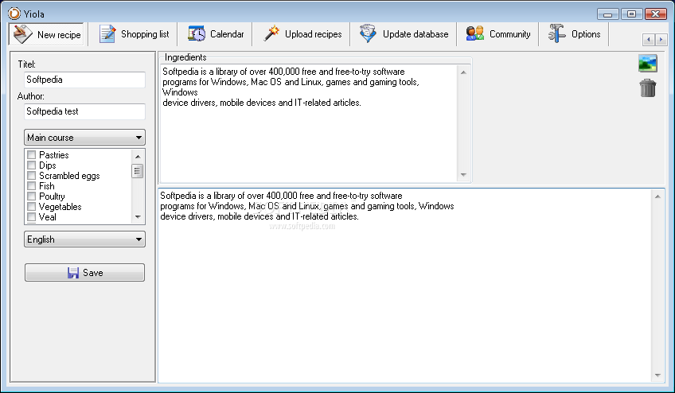Viewport: 675px width, 393px height.
Task: Click inside the recipe instructions text area
Action: tap(404, 286)
